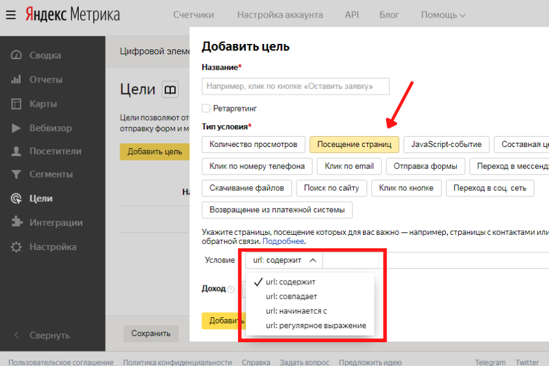
Task: Open the hamburger menu icon
Action: (11, 15)
